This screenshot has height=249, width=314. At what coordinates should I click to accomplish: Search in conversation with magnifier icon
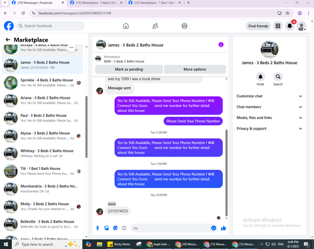coord(278,77)
